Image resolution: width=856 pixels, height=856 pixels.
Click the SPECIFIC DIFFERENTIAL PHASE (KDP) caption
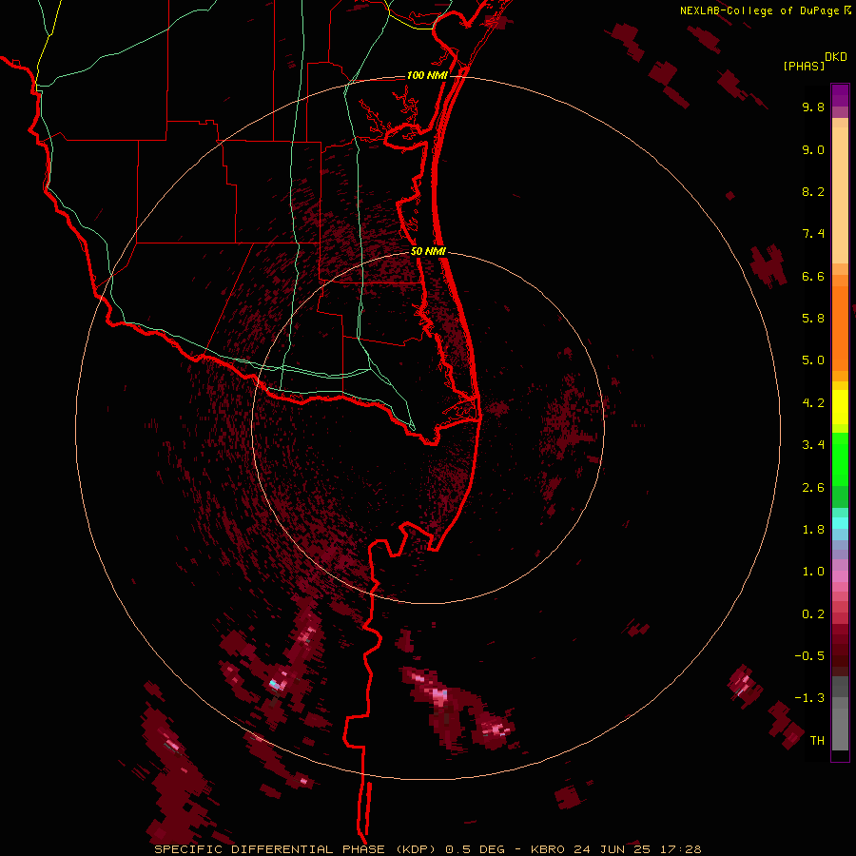[x=298, y=849]
